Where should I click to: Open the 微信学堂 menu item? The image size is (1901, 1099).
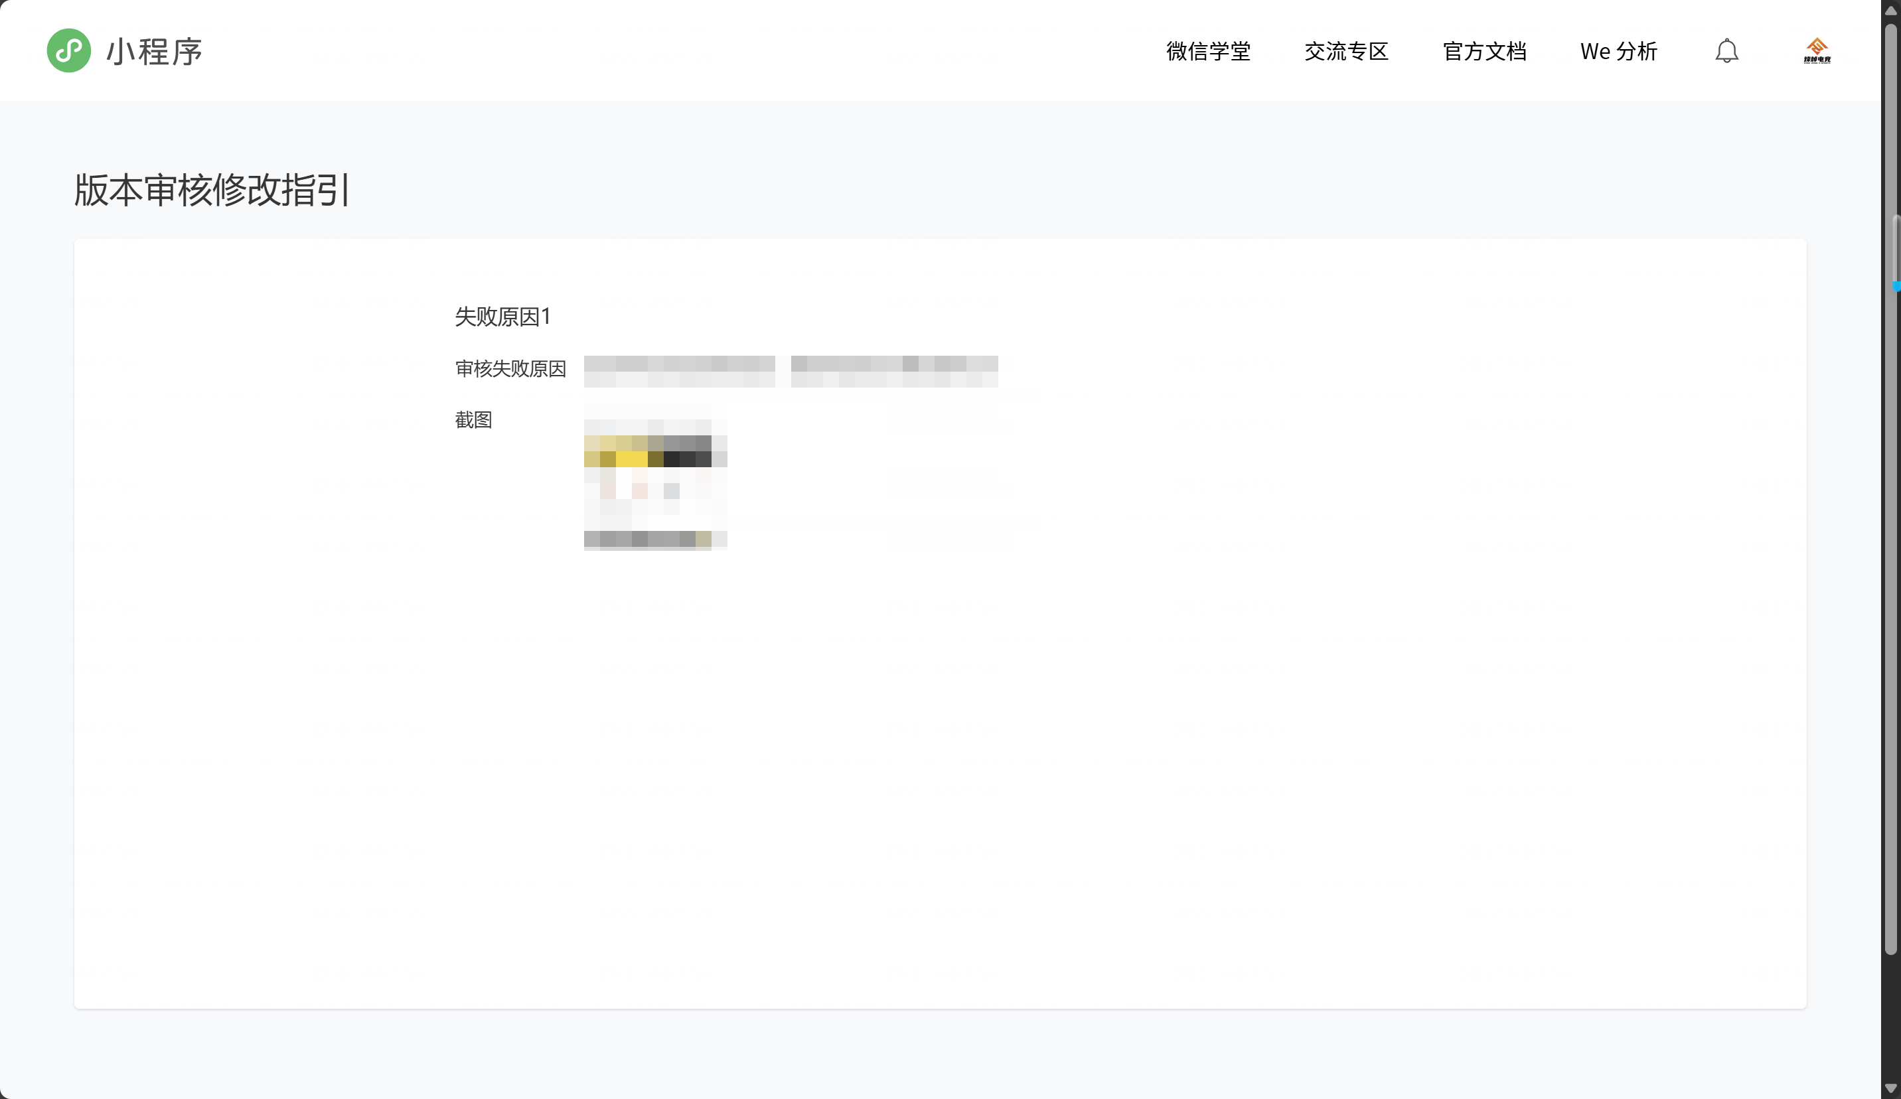coord(1208,51)
